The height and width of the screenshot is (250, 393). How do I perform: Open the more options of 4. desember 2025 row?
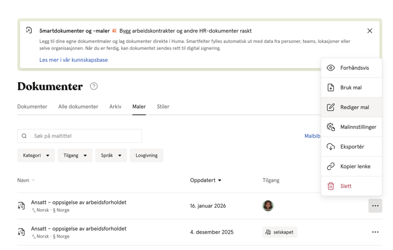point(375,232)
